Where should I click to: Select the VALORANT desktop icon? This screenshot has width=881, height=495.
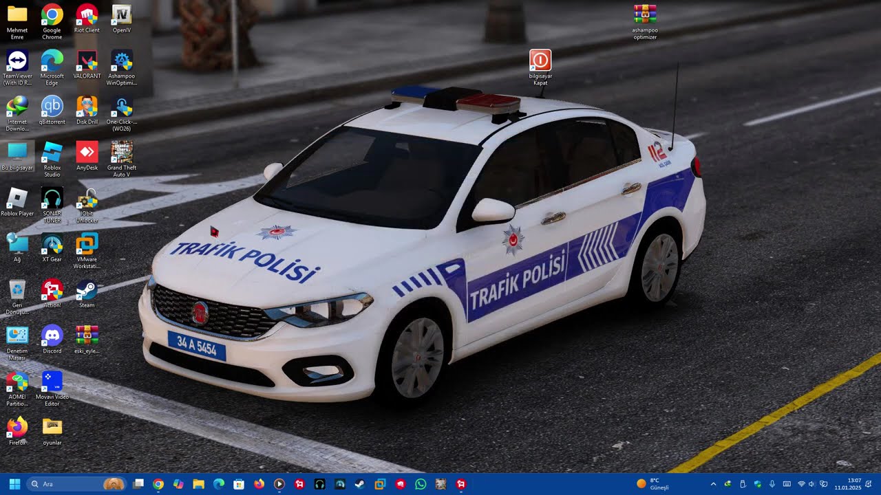(x=87, y=65)
